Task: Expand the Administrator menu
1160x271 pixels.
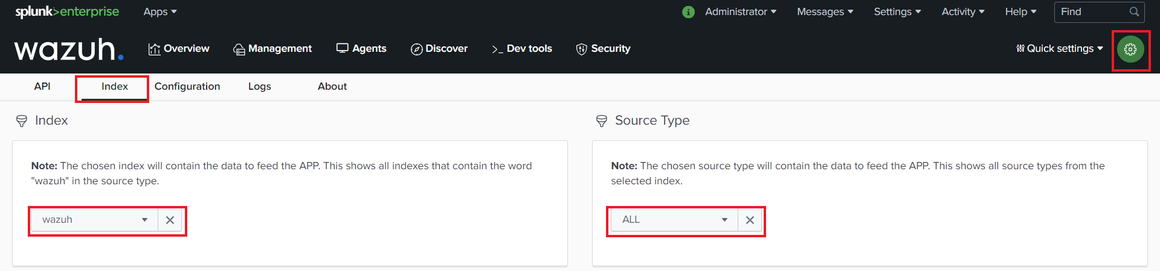Action: click(x=741, y=11)
